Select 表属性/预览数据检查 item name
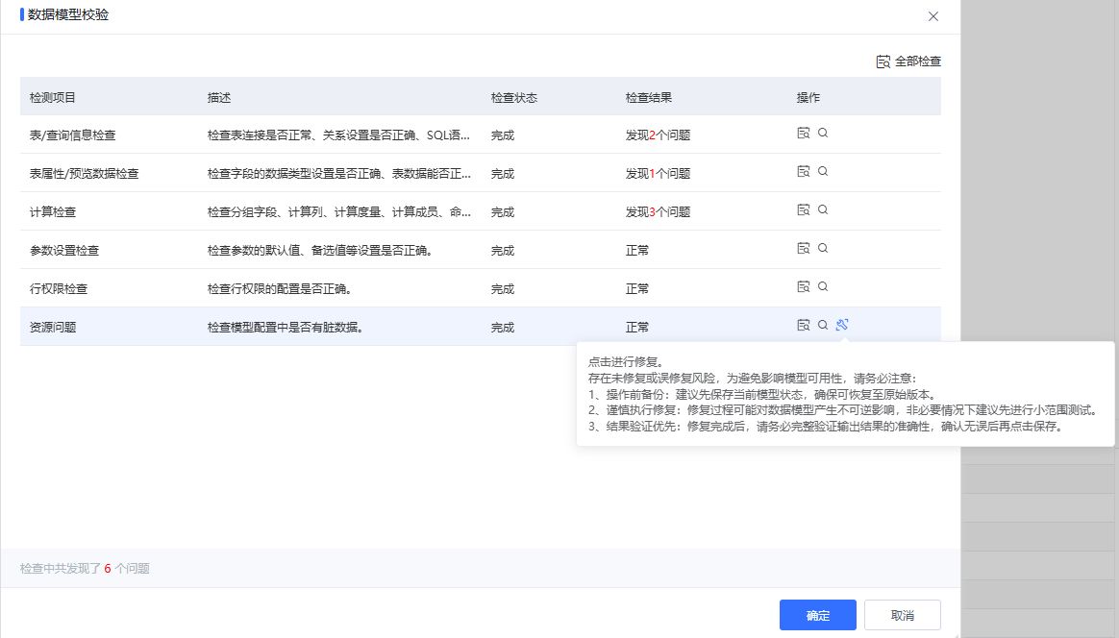The width and height of the screenshot is (1119, 638). pos(85,173)
